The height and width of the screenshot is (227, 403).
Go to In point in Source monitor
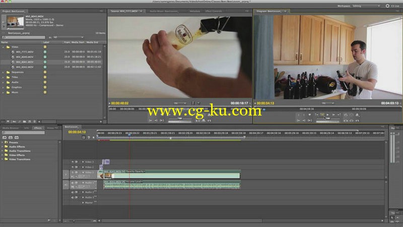tap(150, 121)
